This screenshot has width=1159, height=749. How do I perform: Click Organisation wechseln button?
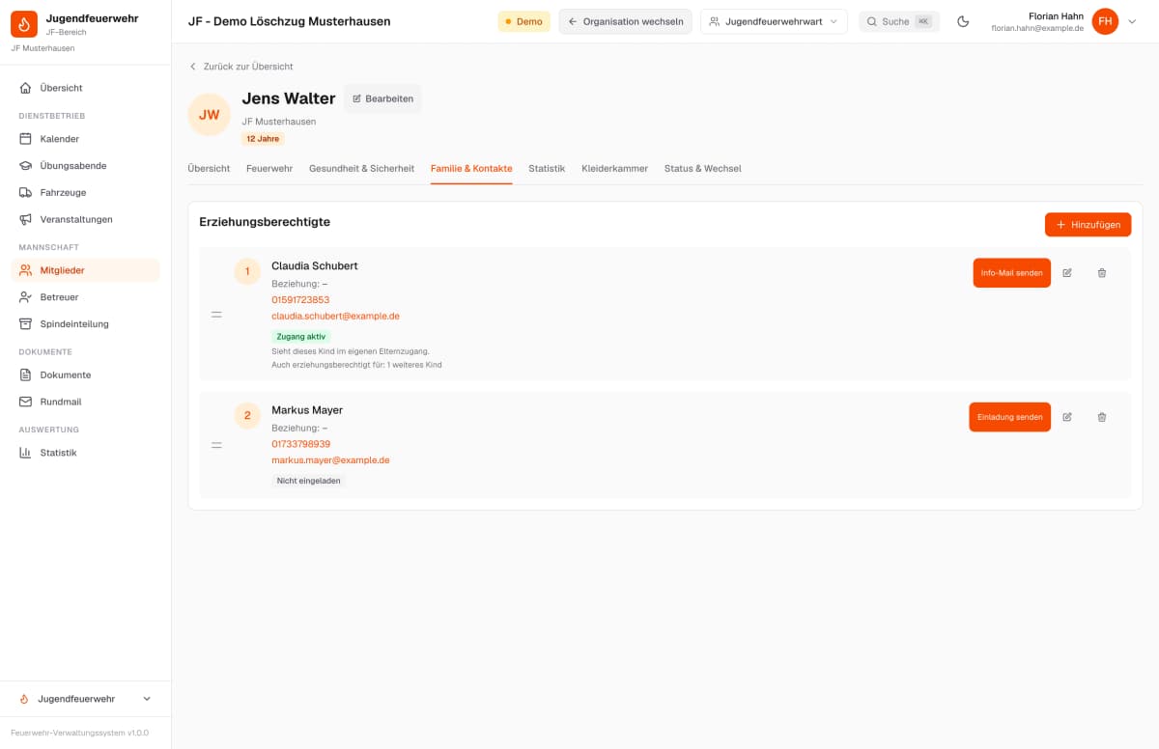(x=625, y=21)
